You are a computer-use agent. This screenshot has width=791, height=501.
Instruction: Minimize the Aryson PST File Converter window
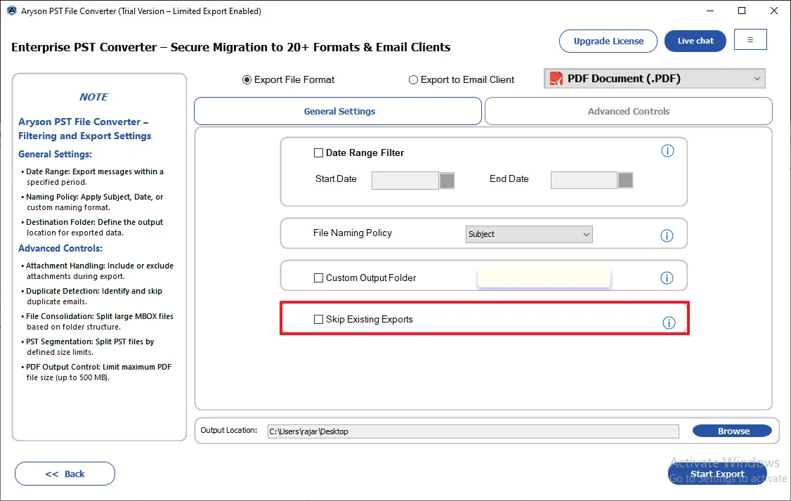click(x=710, y=11)
